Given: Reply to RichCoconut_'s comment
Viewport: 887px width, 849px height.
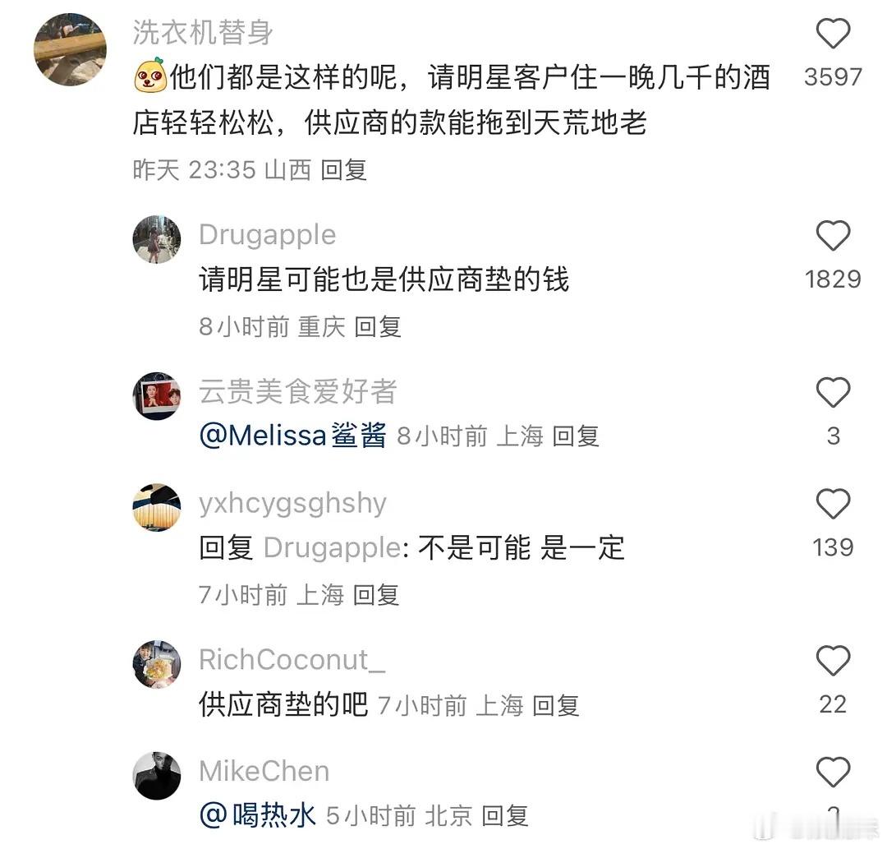Looking at the screenshot, I should (556, 705).
